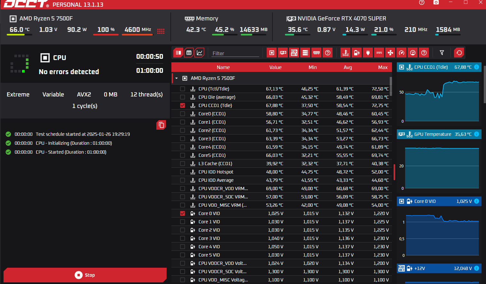486x284 pixels.
Task: Show usage sensors using gauge icon
Action: point(413,53)
